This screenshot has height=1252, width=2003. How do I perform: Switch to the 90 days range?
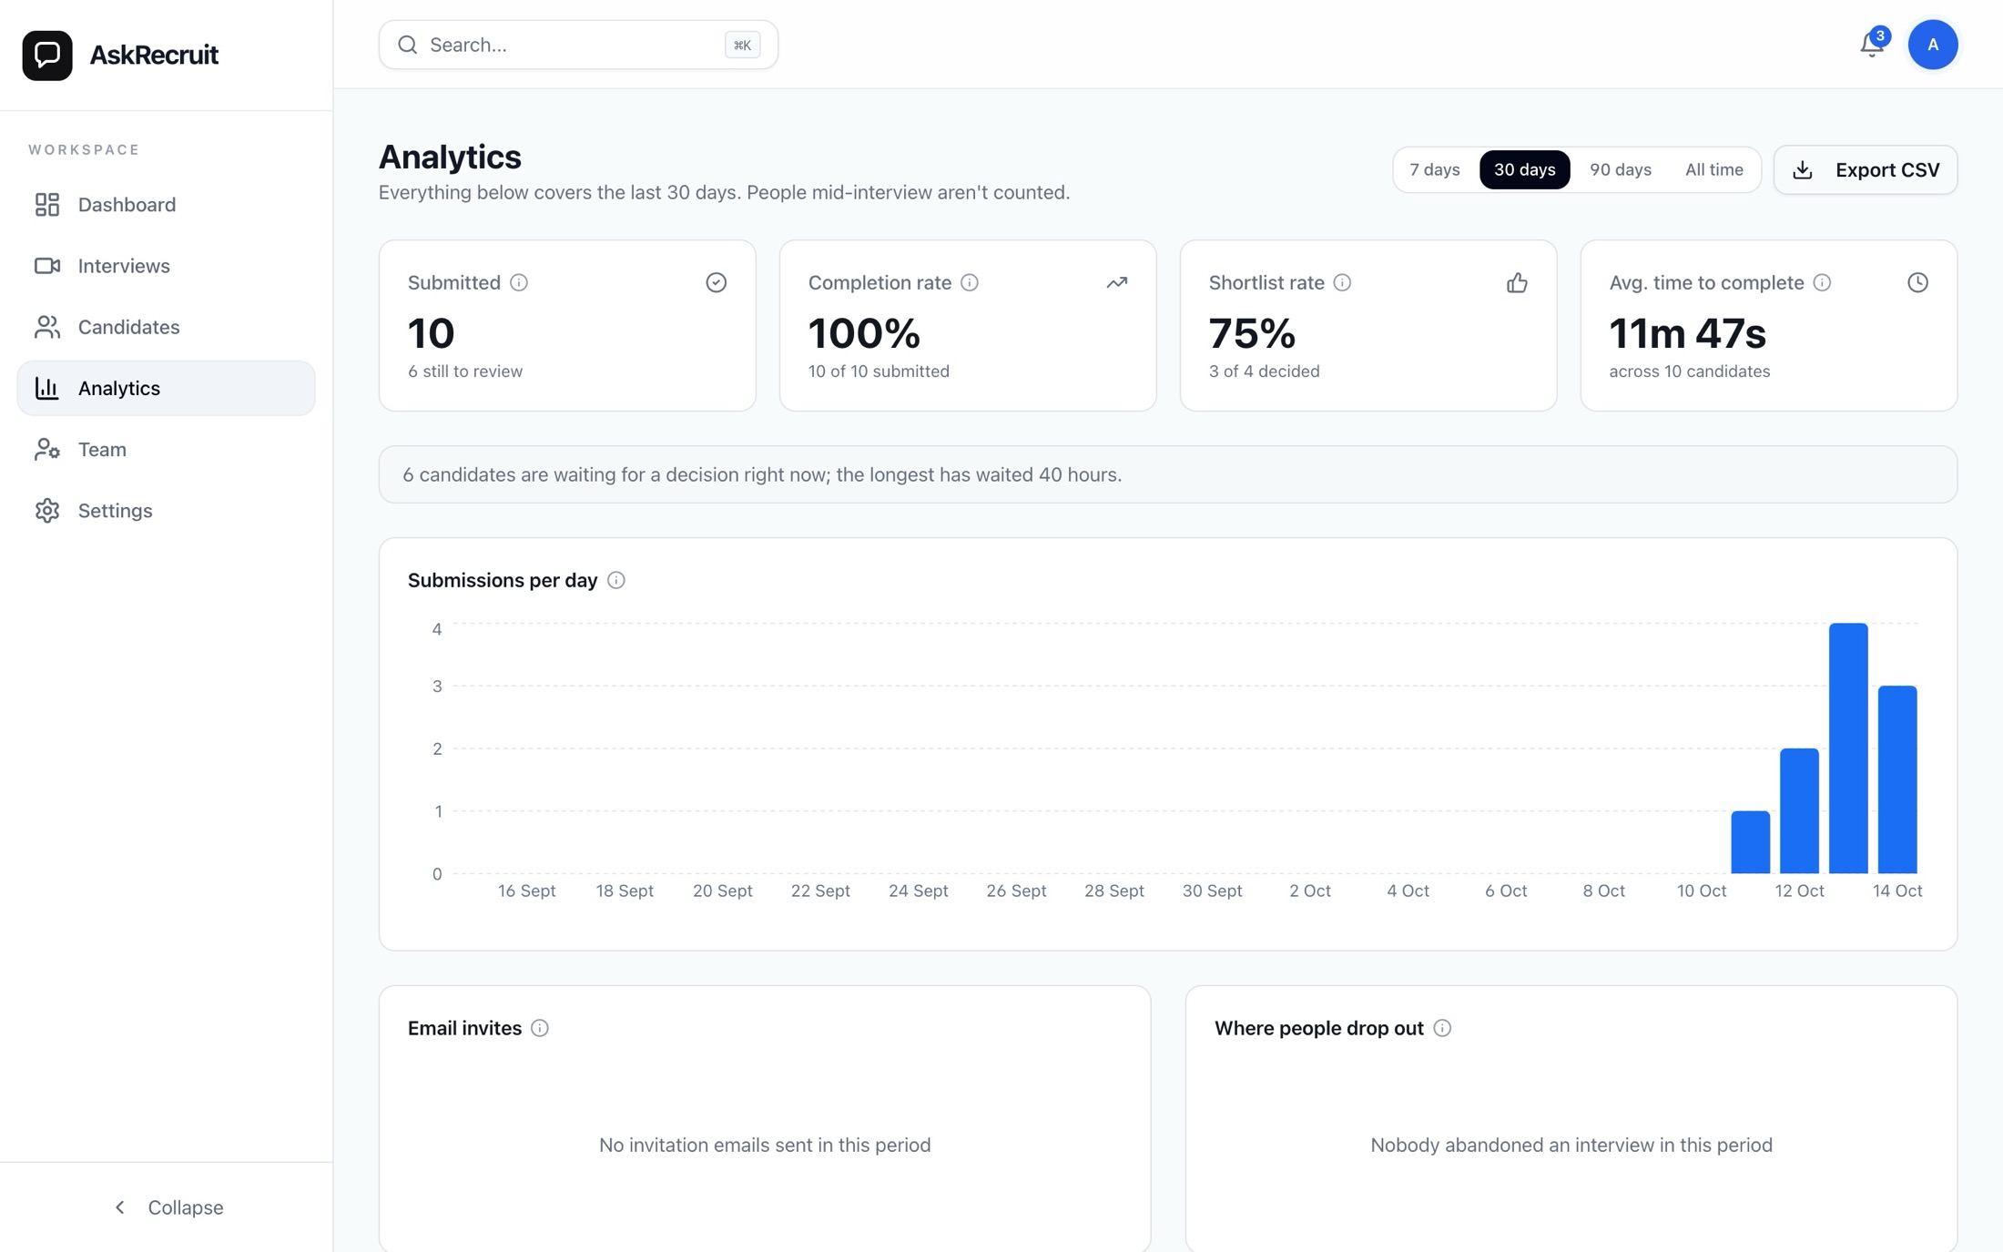coord(1621,169)
